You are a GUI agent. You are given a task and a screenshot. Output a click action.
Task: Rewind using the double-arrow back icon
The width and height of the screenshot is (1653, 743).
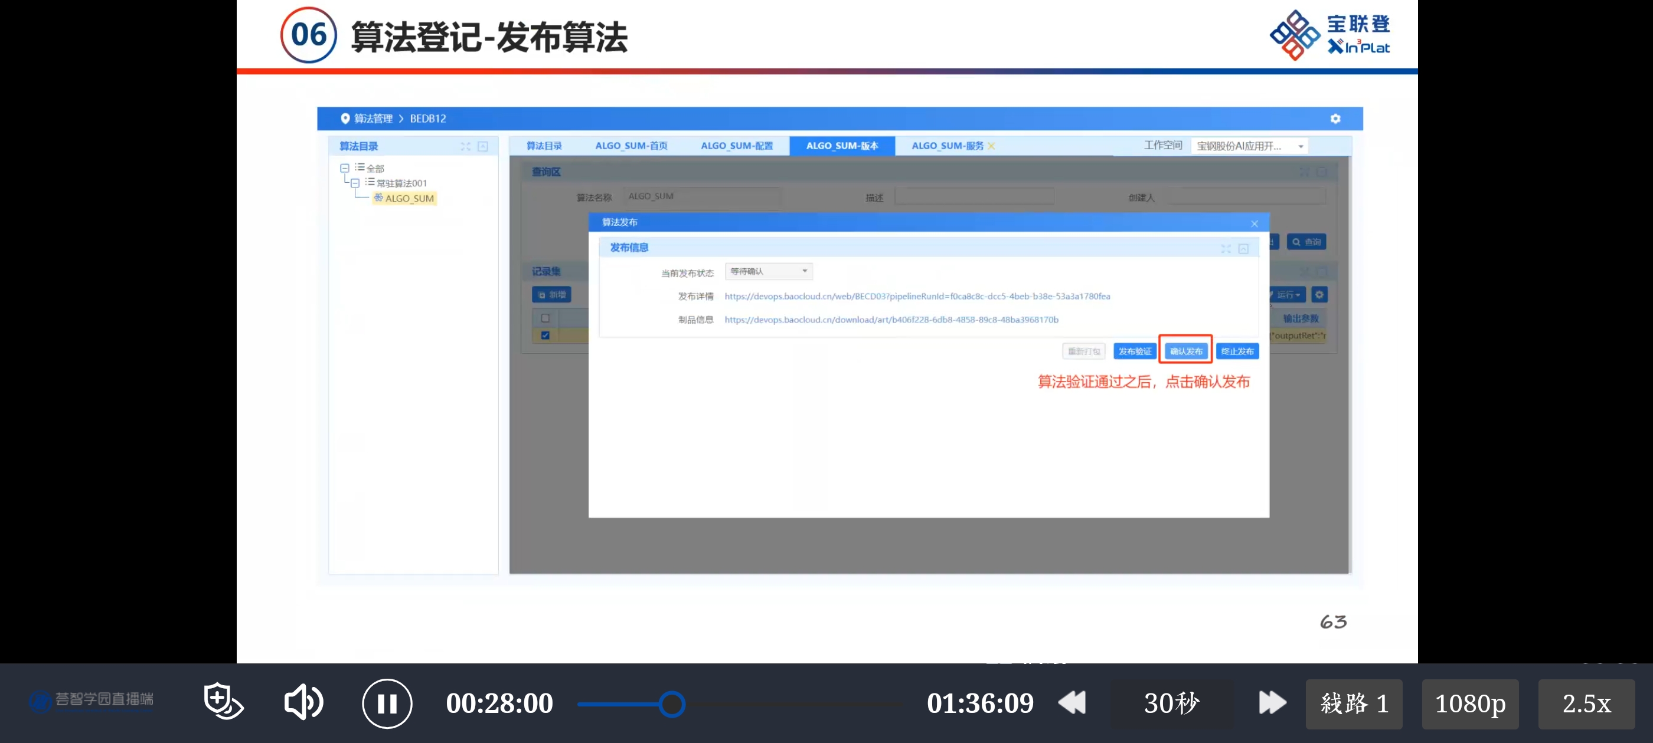coord(1071,703)
